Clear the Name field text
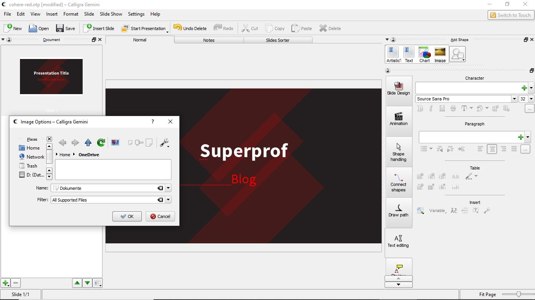535x300 pixels. coord(160,188)
